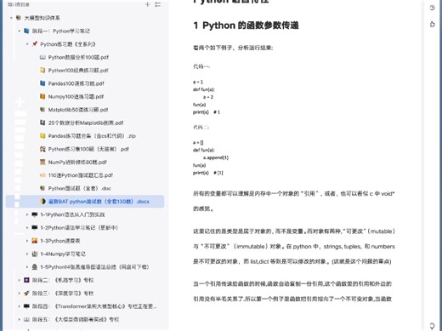This screenshot has height=331, width=442.
Task: Click the 代码一 label in document
Action: (201, 66)
